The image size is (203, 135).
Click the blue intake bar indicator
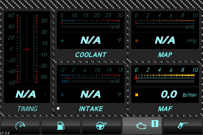point(64,81)
